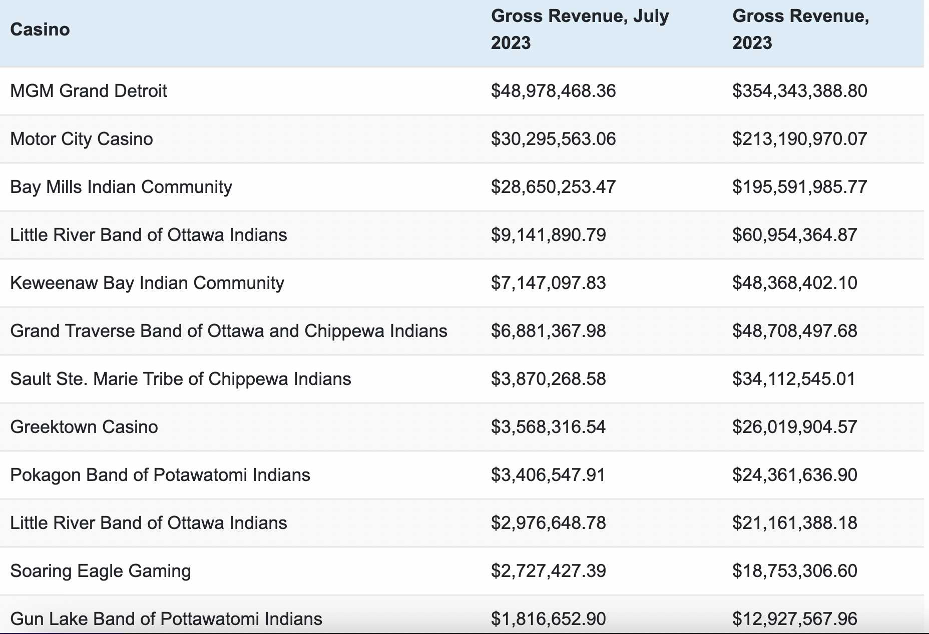Select the $48,978,468.36 July revenue cell

coord(554,91)
